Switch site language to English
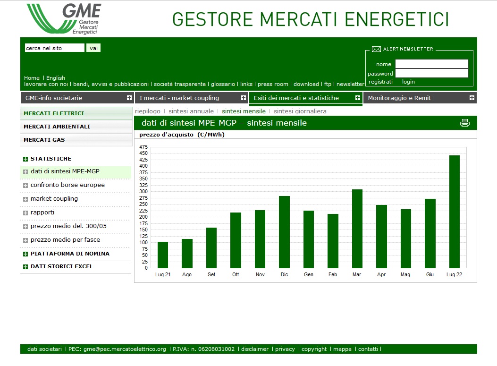This screenshot has height=366, width=497. 56,78
